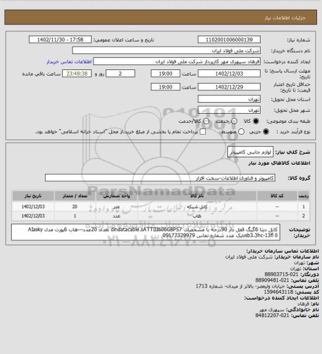Viewport: 322px width, 354px height.
Task: Click the واحد شمارش column header
Action: click(117, 196)
